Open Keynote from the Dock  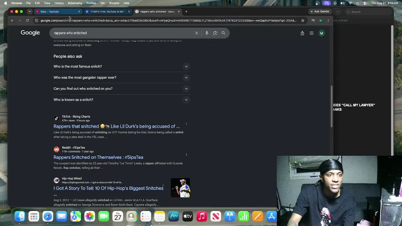230,216
